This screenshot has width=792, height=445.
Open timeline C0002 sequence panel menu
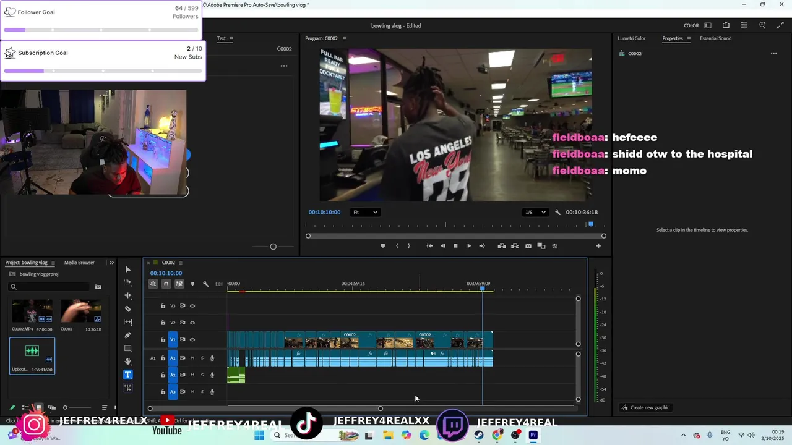point(180,263)
